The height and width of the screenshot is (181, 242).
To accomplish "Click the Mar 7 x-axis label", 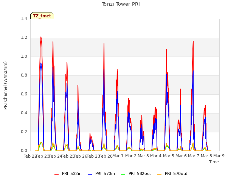I will tap(194, 156).
